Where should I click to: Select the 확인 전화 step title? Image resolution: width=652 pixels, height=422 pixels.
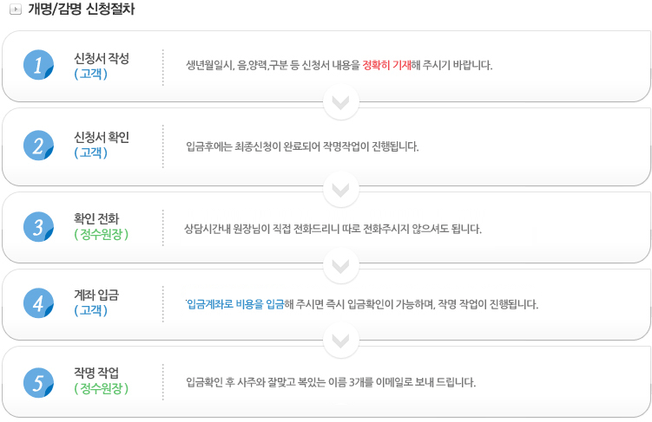point(96,218)
